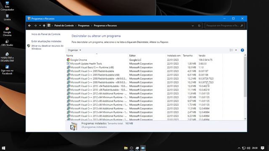
Task: Open the Windows Start button
Action: tap(3, 148)
